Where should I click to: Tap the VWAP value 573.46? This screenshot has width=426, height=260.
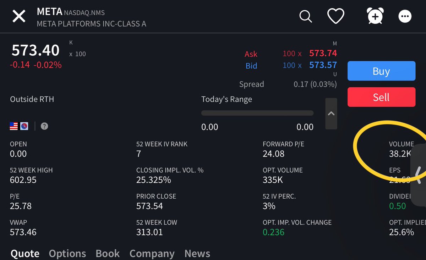(23, 232)
